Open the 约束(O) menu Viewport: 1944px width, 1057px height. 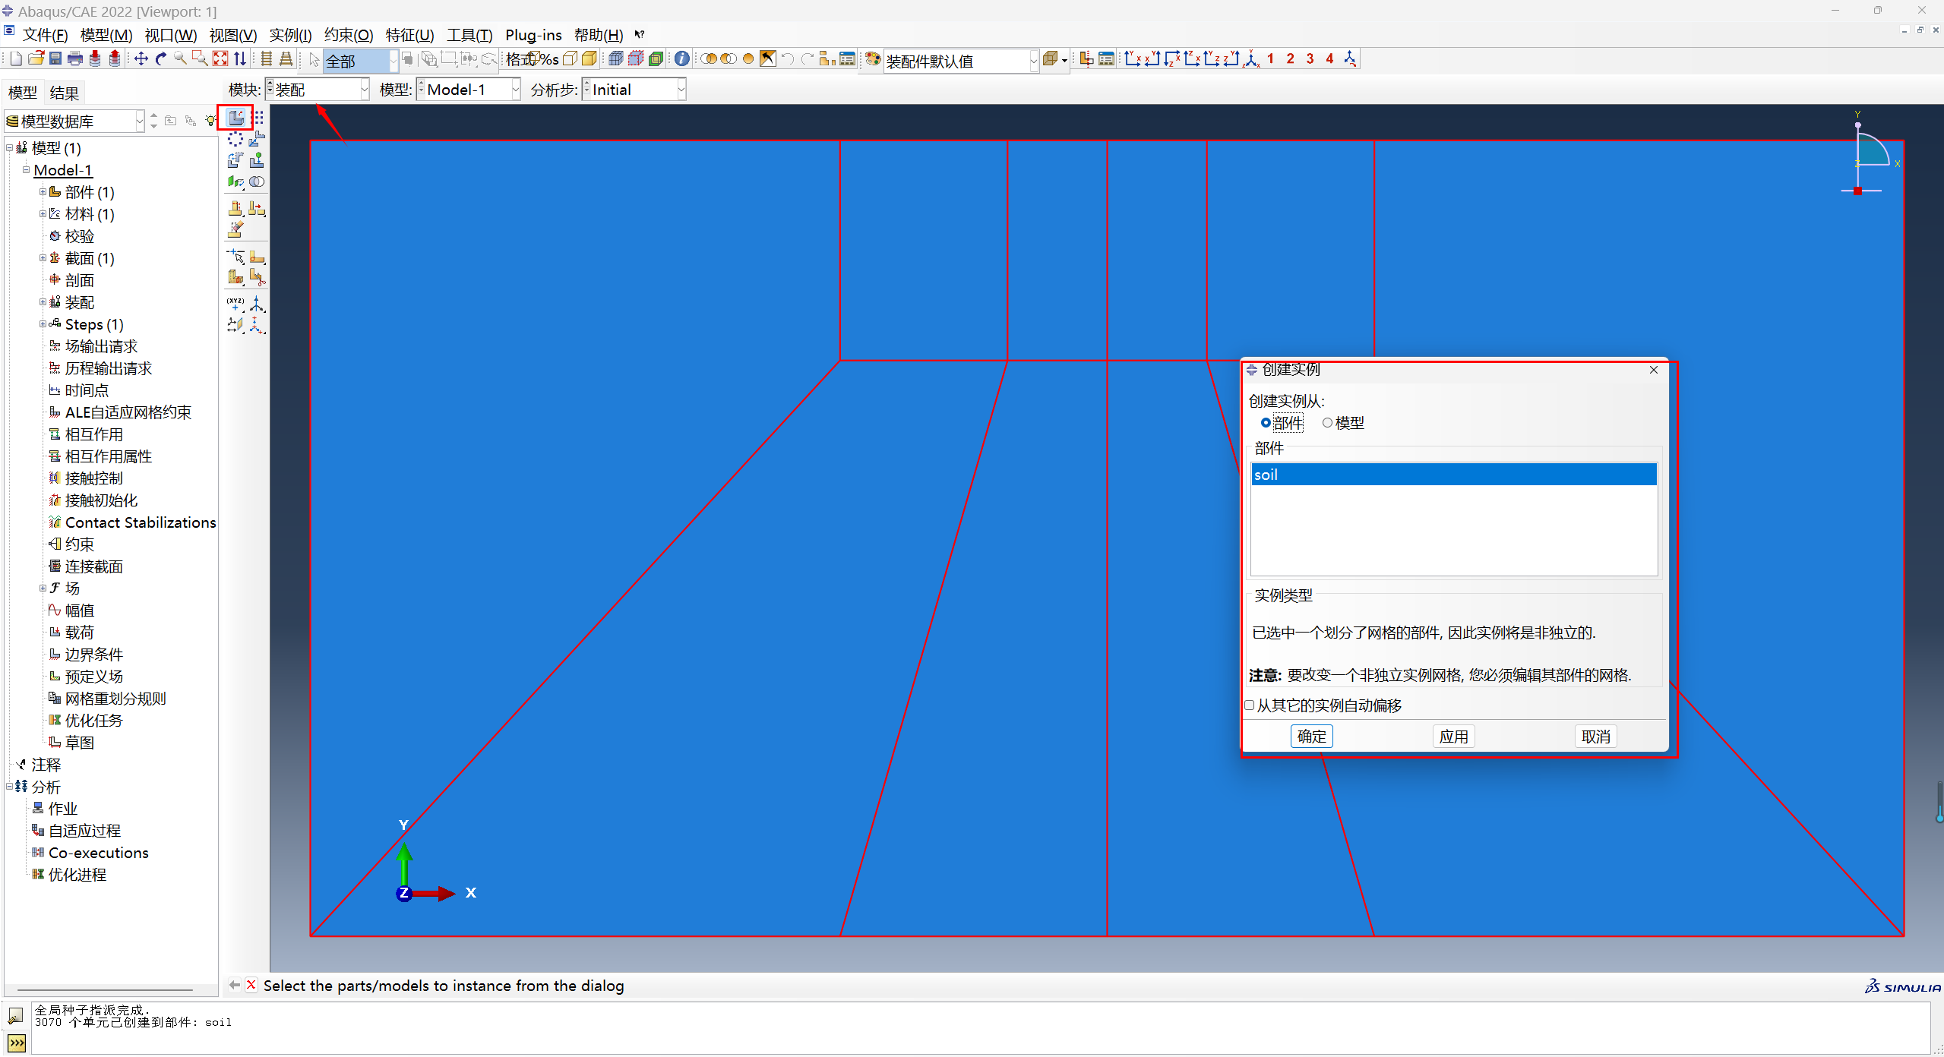[x=349, y=35]
